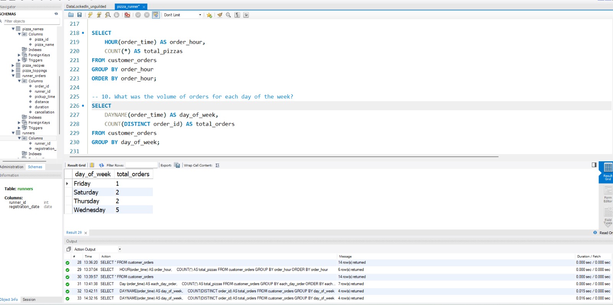Click the Open SQL script folder icon
The image size is (613, 305).
coord(71,15)
